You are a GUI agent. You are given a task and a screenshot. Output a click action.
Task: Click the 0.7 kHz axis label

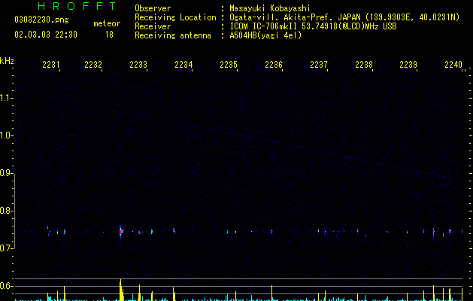pos(6,248)
